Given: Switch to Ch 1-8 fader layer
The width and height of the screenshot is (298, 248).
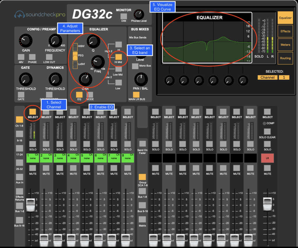Looking at the screenshot, I should 19,120.
